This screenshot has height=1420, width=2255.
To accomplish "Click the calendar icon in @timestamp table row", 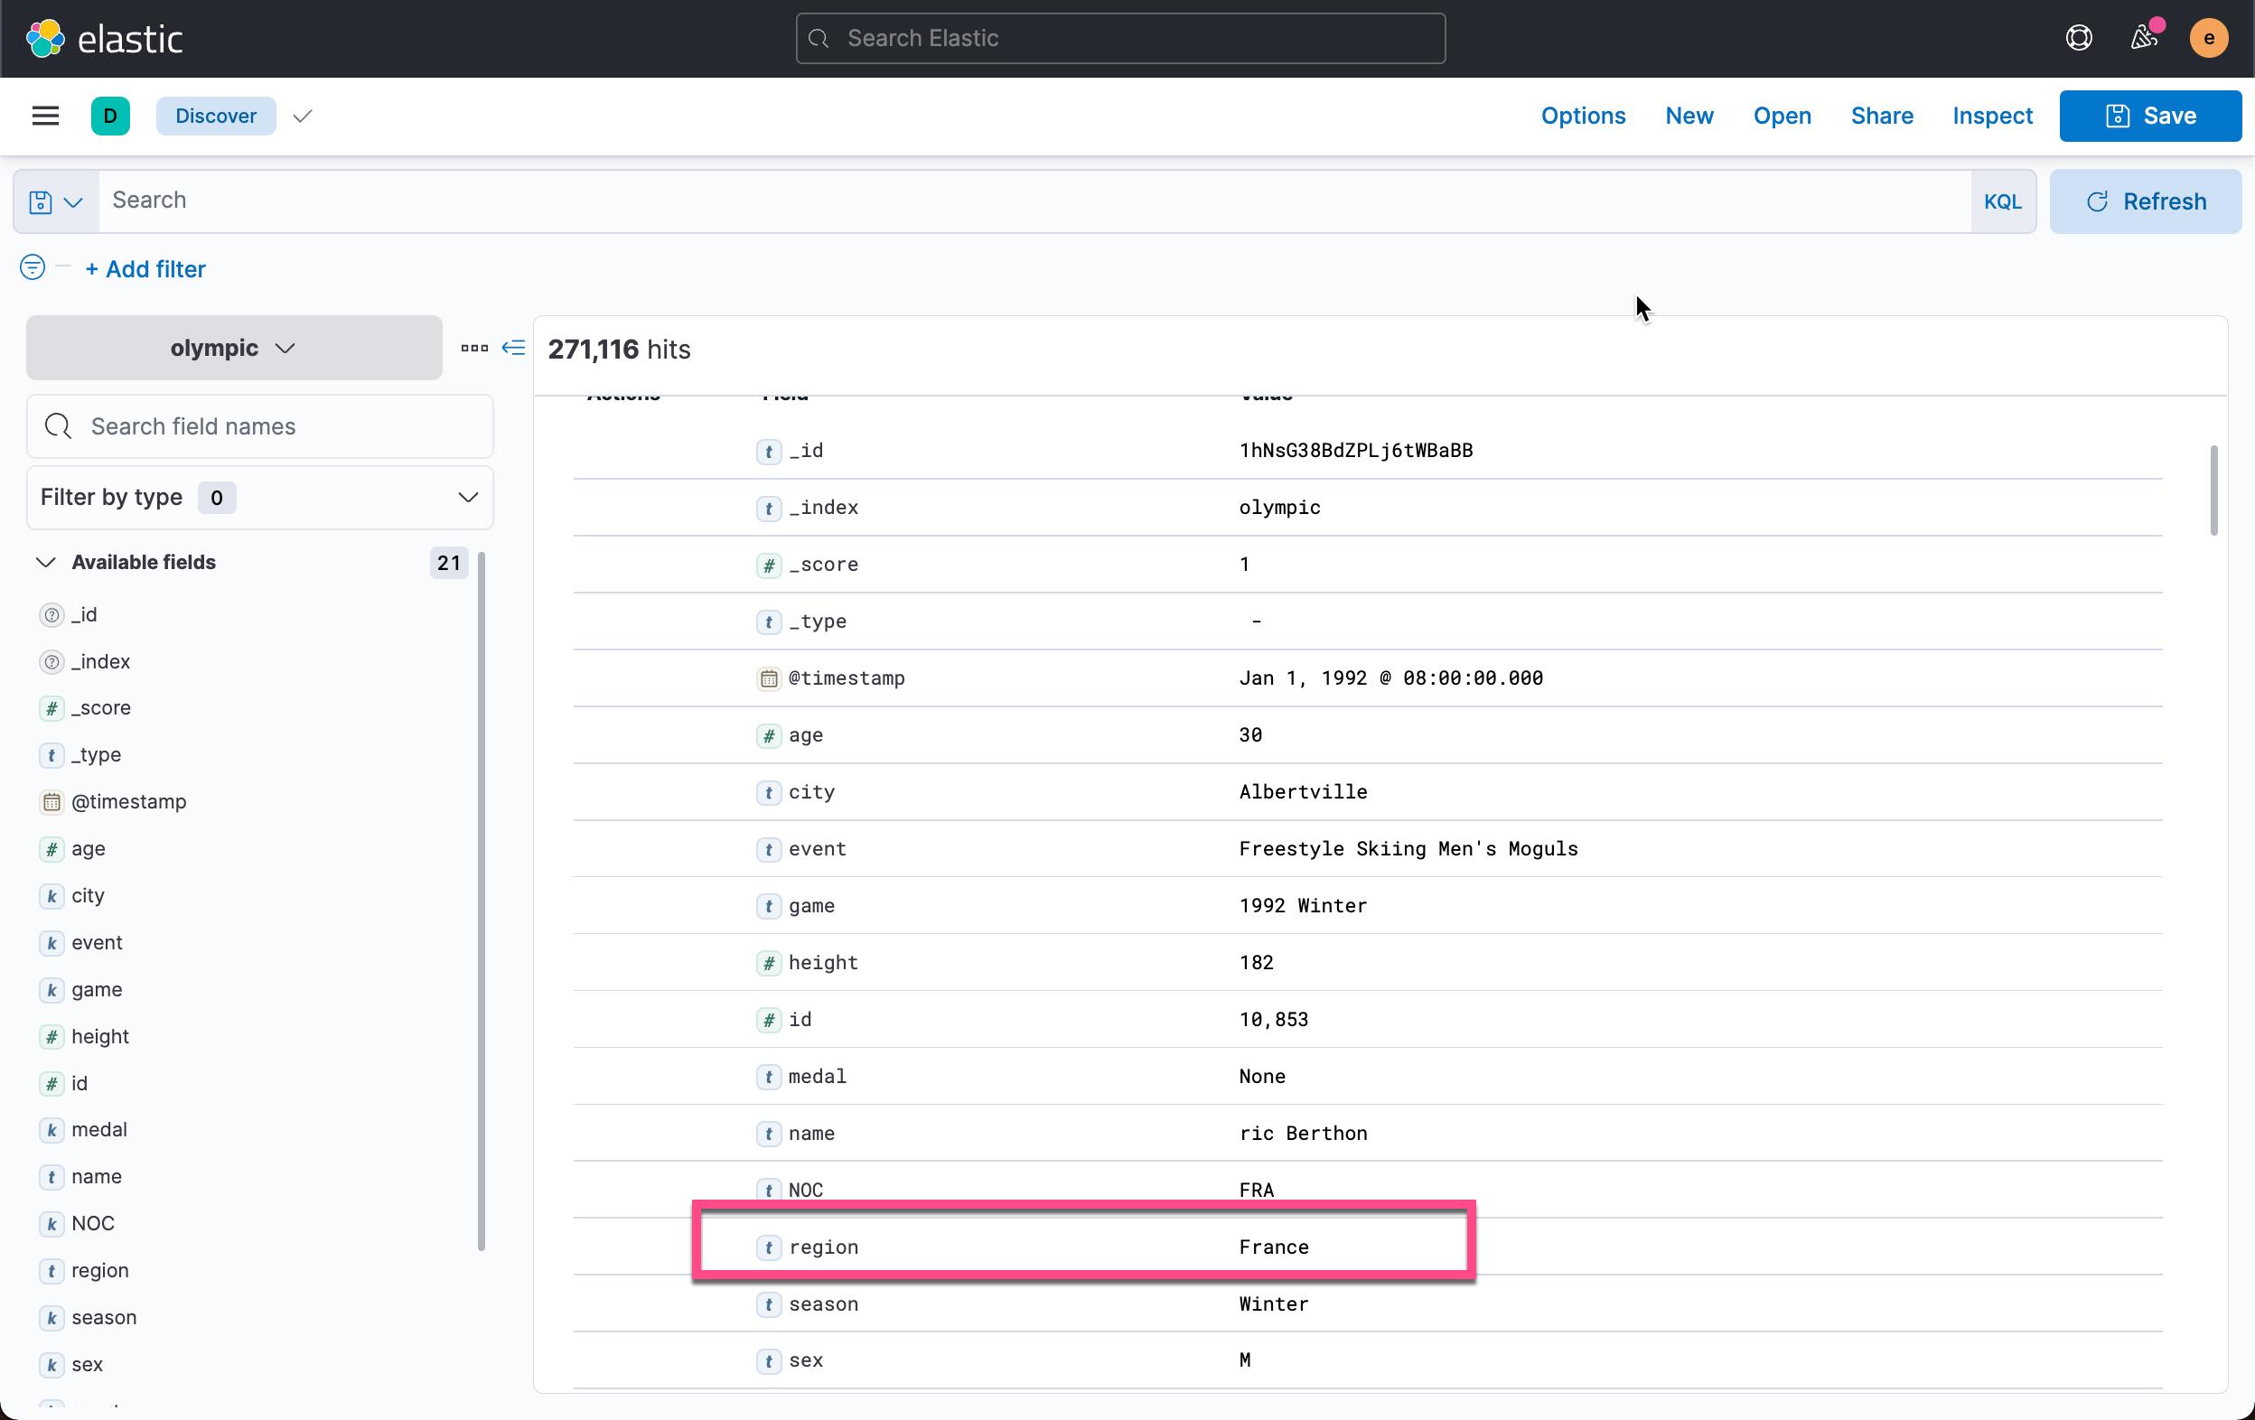I will (769, 678).
